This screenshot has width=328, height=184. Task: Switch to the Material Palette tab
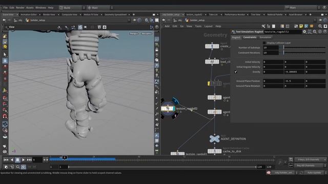click(x=275, y=15)
